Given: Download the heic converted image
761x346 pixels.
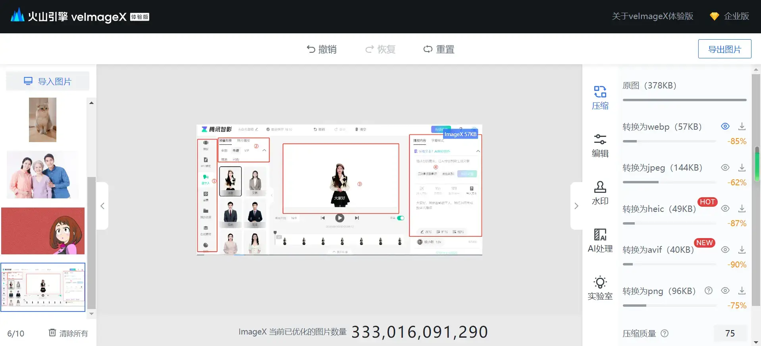Looking at the screenshot, I should [742, 209].
